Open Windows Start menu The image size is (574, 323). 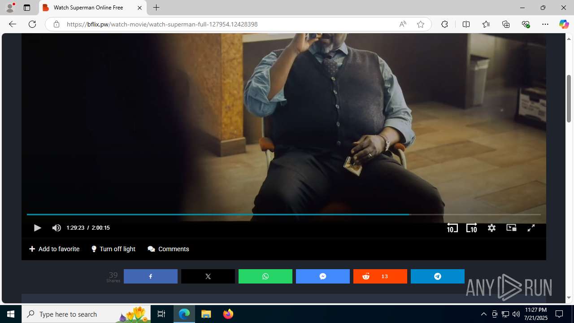click(11, 314)
